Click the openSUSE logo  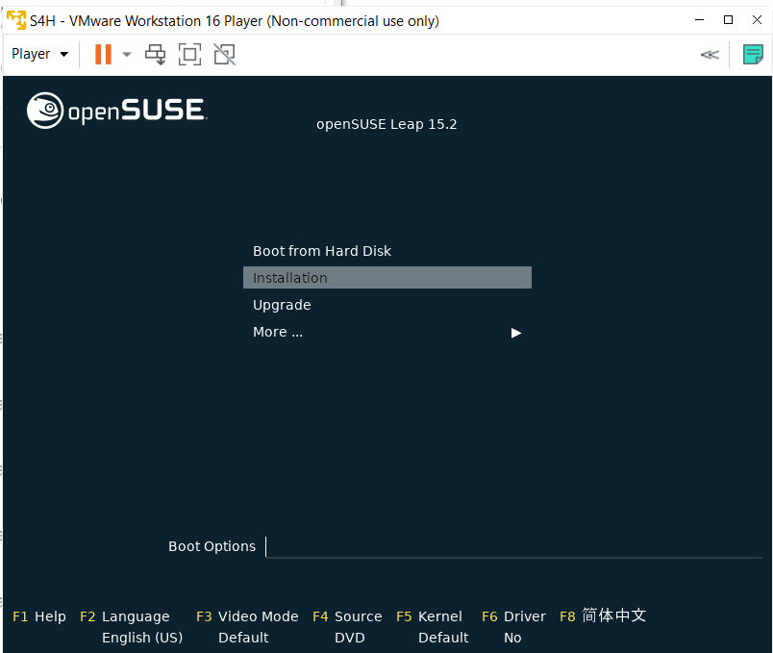(x=117, y=110)
